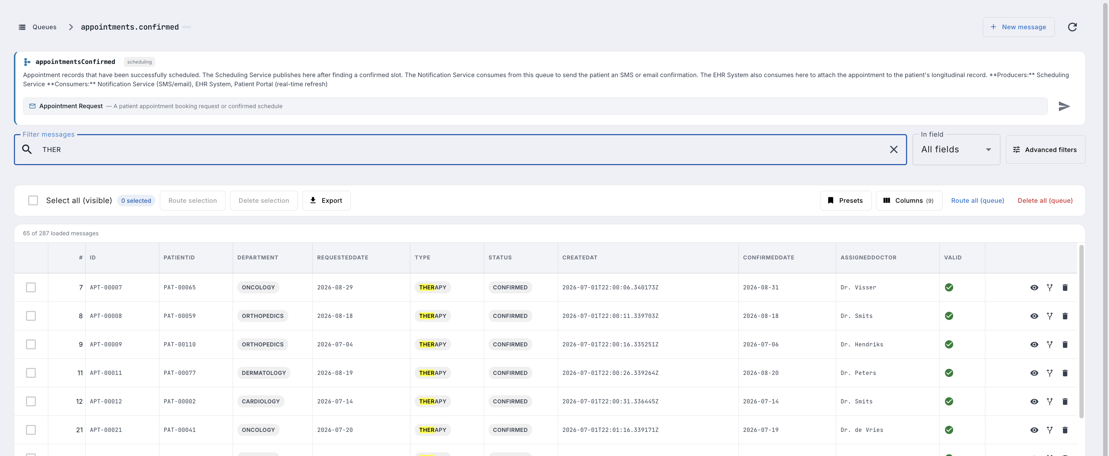1109x456 pixels.
Task: Tick the checkbox for row APT-00011
Action: (31, 373)
